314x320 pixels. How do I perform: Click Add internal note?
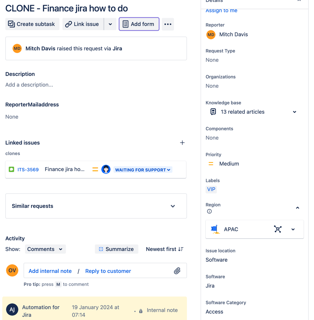50,271
